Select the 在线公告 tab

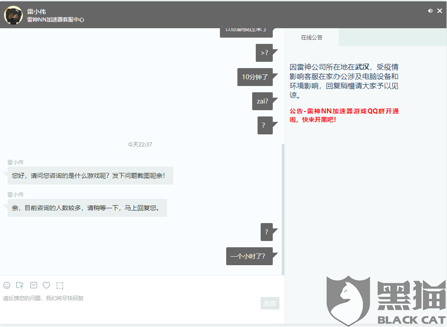pos(312,37)
